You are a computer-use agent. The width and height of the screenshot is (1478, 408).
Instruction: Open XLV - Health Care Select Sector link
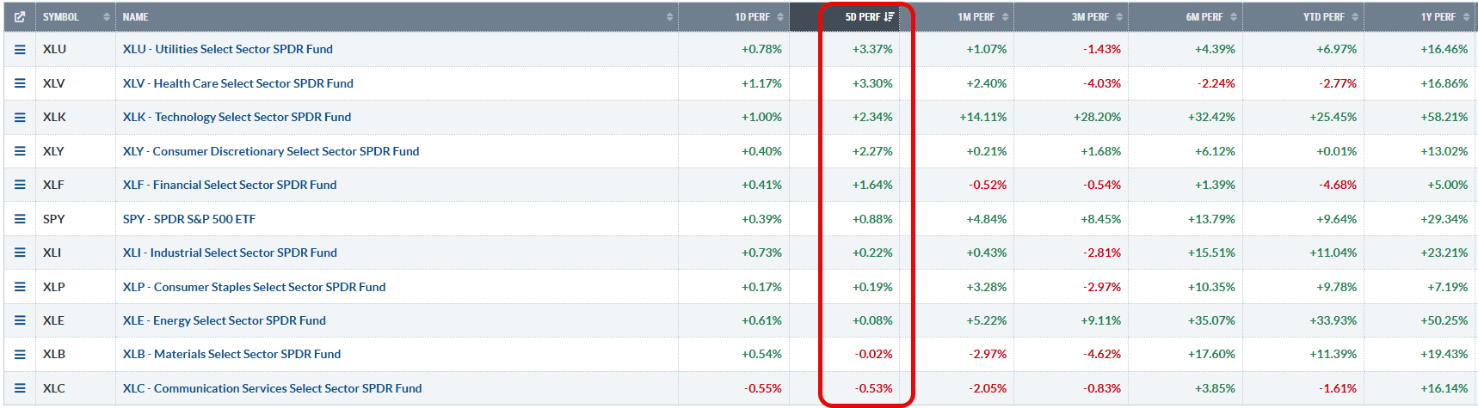click(x=238, y=83)
